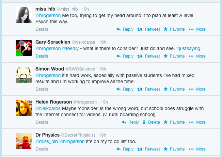This screenshot has height=157, width=222.
Task: Open miss_hlb's profile picture
Action: click(x=24, y=15)
